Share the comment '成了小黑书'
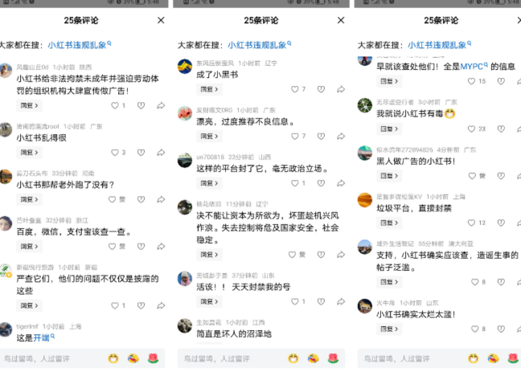 click(341, 89)
